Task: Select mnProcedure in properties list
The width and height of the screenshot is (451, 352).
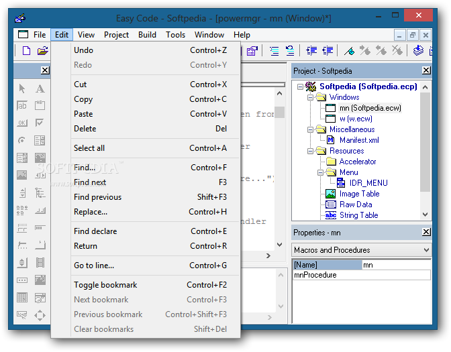Action: coord(362,276)
